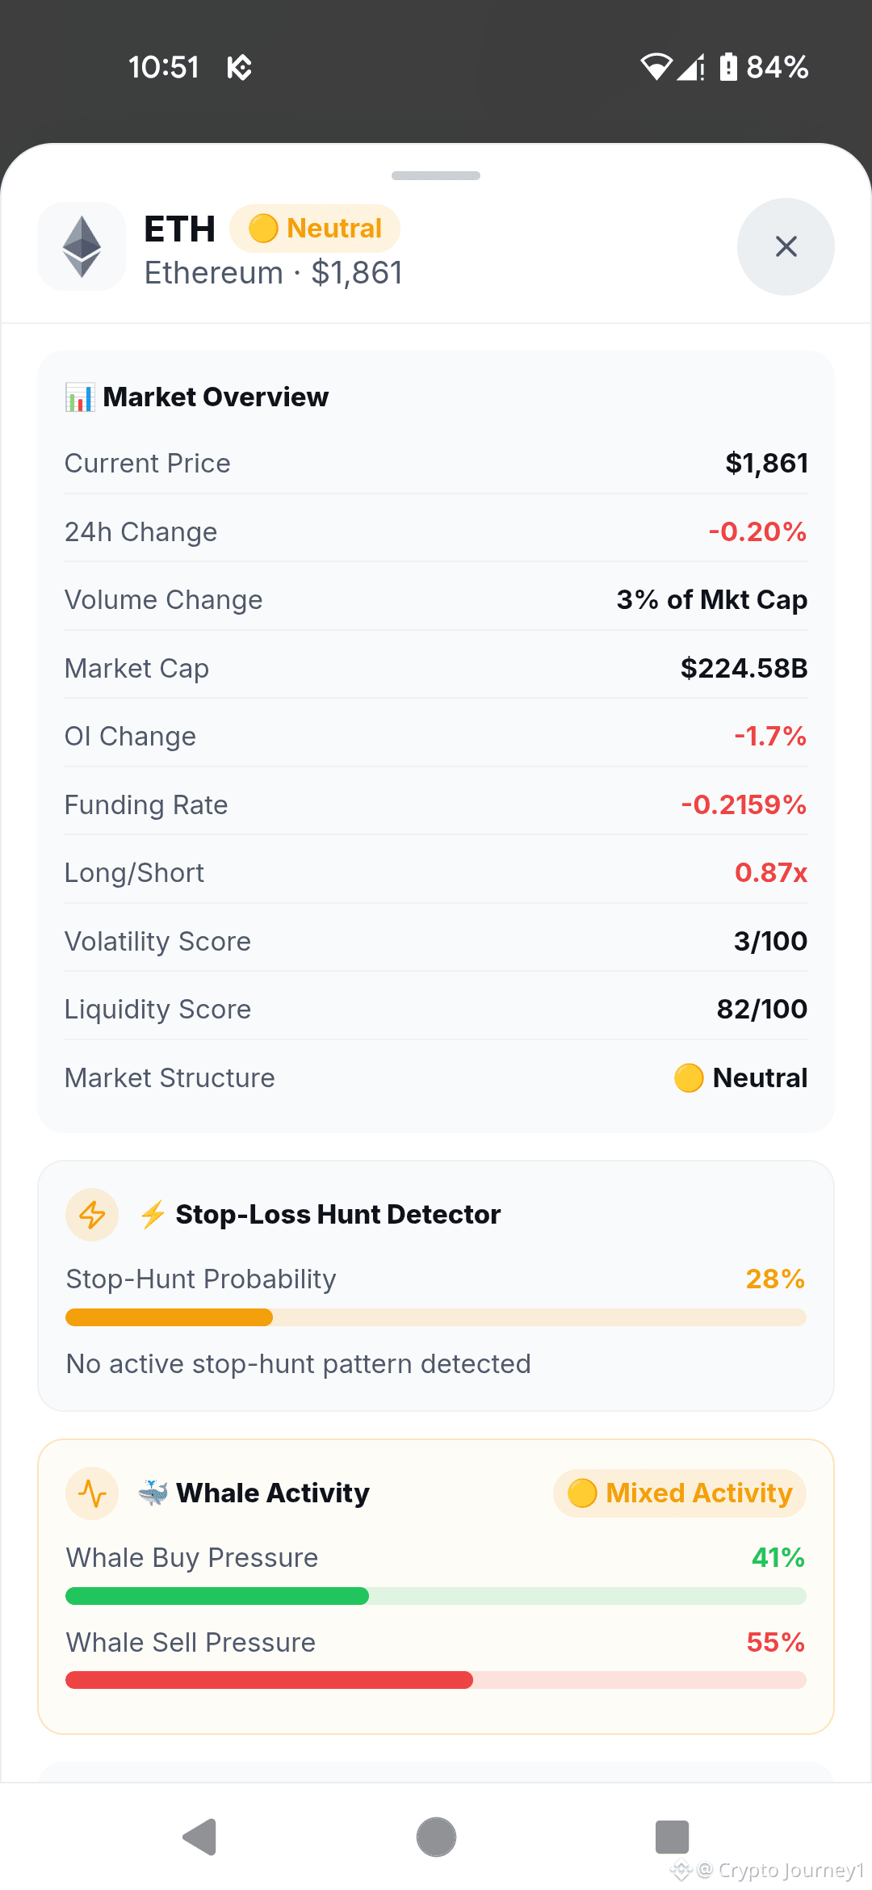Tap the Neutral sentiment badge
Viewport: 872px width, 1890px height.
point(315,229)
